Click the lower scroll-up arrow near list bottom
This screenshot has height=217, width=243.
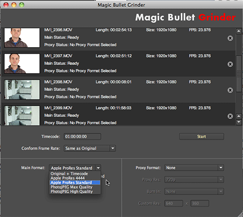[x=239, y=116]
